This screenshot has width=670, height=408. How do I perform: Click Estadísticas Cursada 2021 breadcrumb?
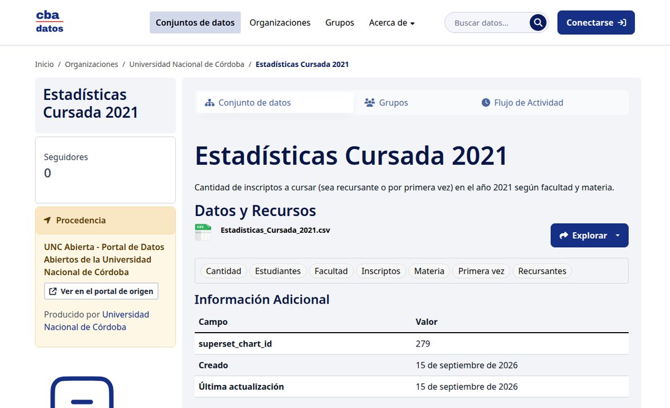[x=302, y=64]
